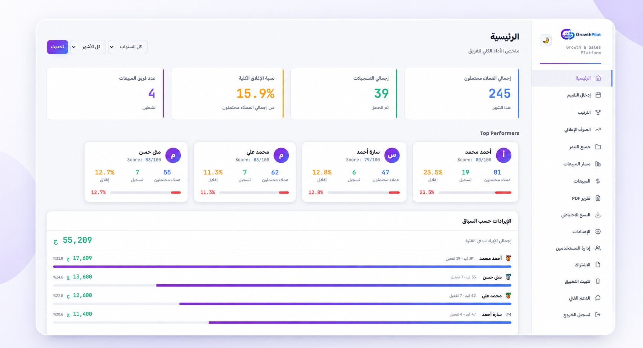Click the calendar icon for إدخال التقييم

[598, 95]
